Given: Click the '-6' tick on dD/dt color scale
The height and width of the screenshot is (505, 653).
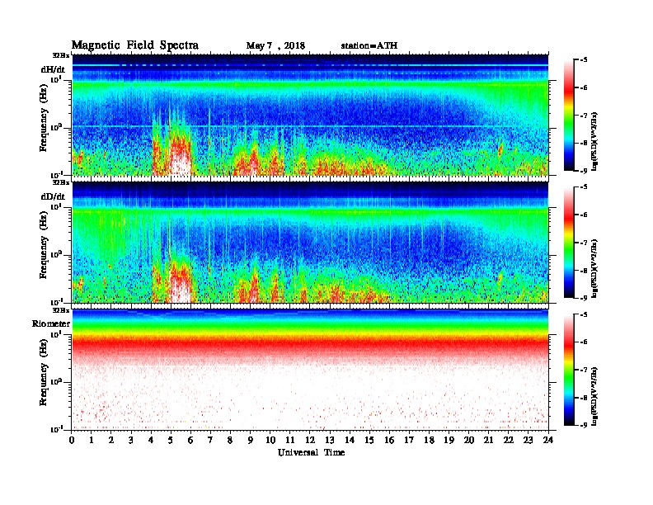Looking at the screenshot, I should click(x=584, y=215).
